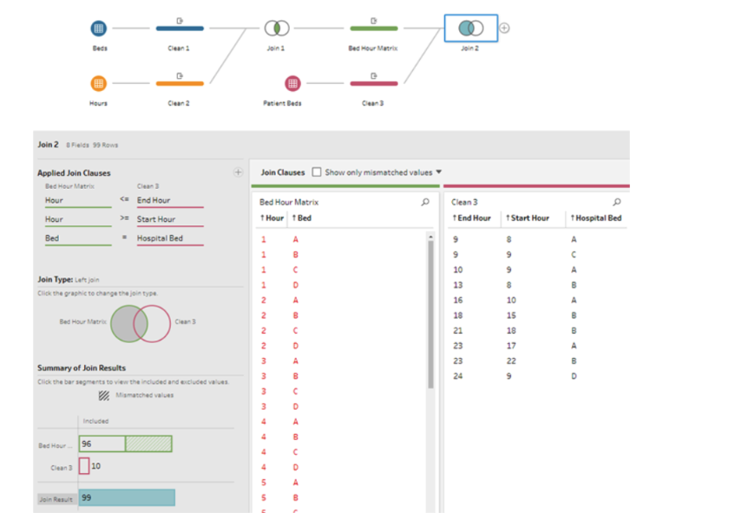Select the Bed Hour Matrix clean step
This screenshot has width=735, height=519.
(373, 29)
